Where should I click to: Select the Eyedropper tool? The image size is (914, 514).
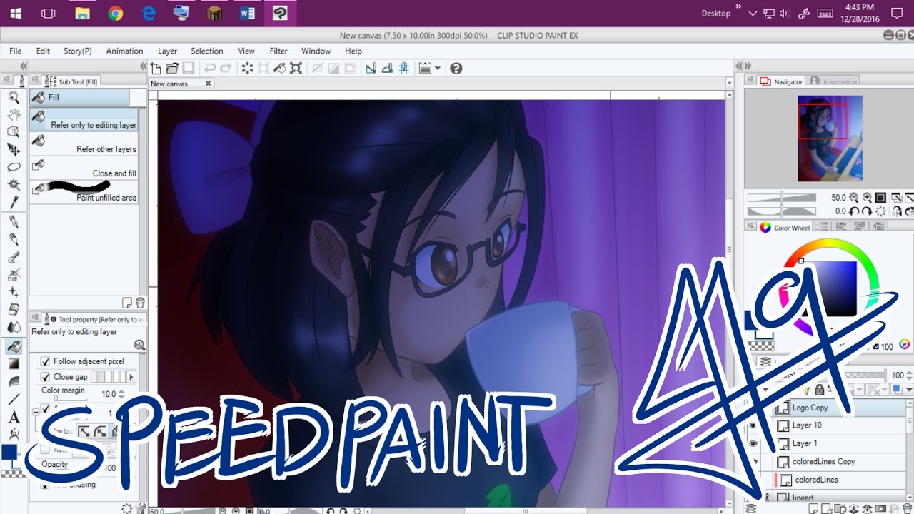click(14, 202)
